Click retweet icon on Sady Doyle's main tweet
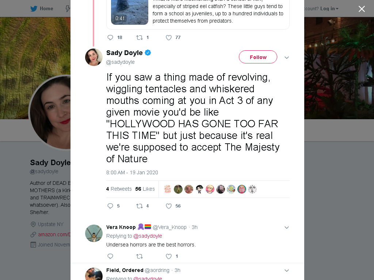 click(139, 206)
